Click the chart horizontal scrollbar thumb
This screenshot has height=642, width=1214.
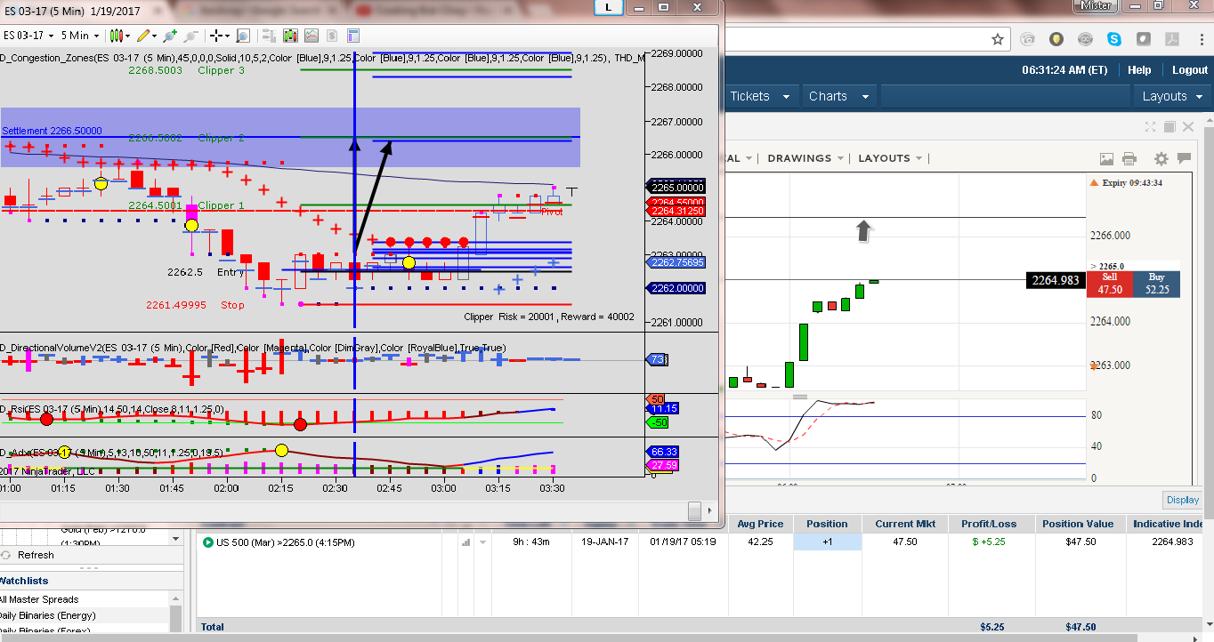pyautogui.click(x=694, y=511)
